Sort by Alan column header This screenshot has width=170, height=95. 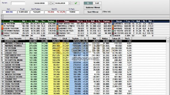(x=11, y=21)
